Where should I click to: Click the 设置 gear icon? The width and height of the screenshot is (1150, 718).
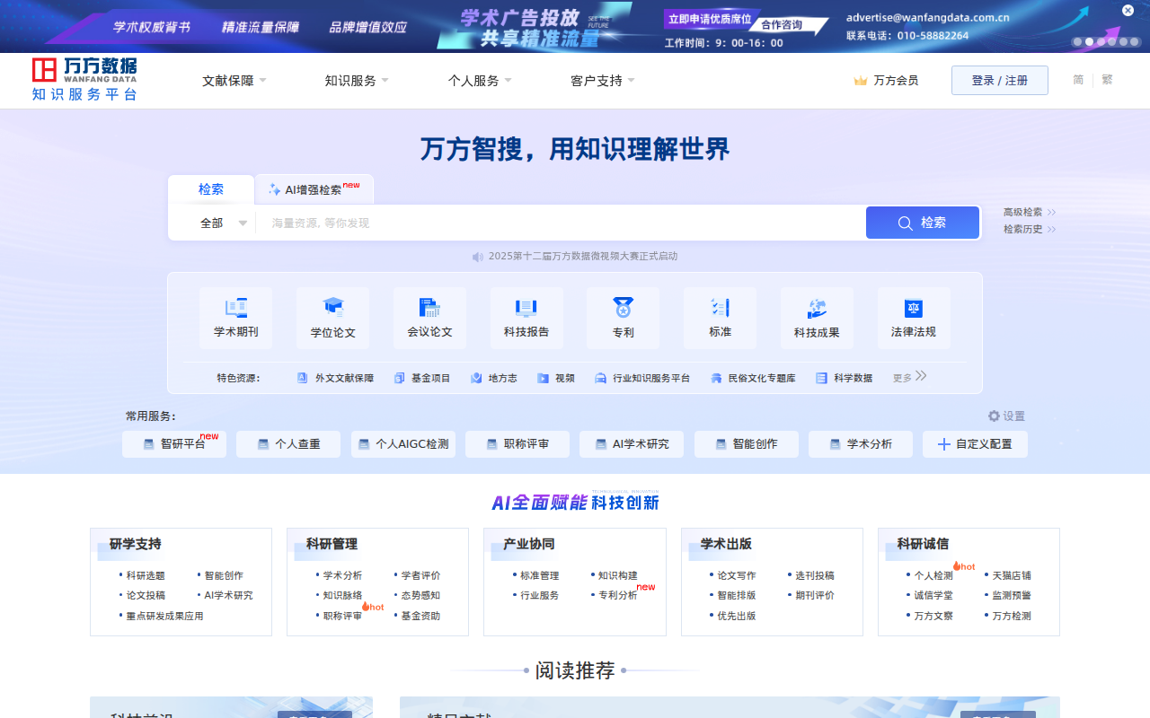[994, 416]
